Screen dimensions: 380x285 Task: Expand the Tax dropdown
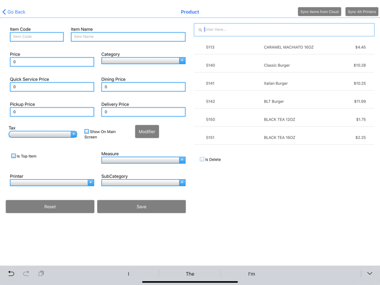(x=43, y=134)
